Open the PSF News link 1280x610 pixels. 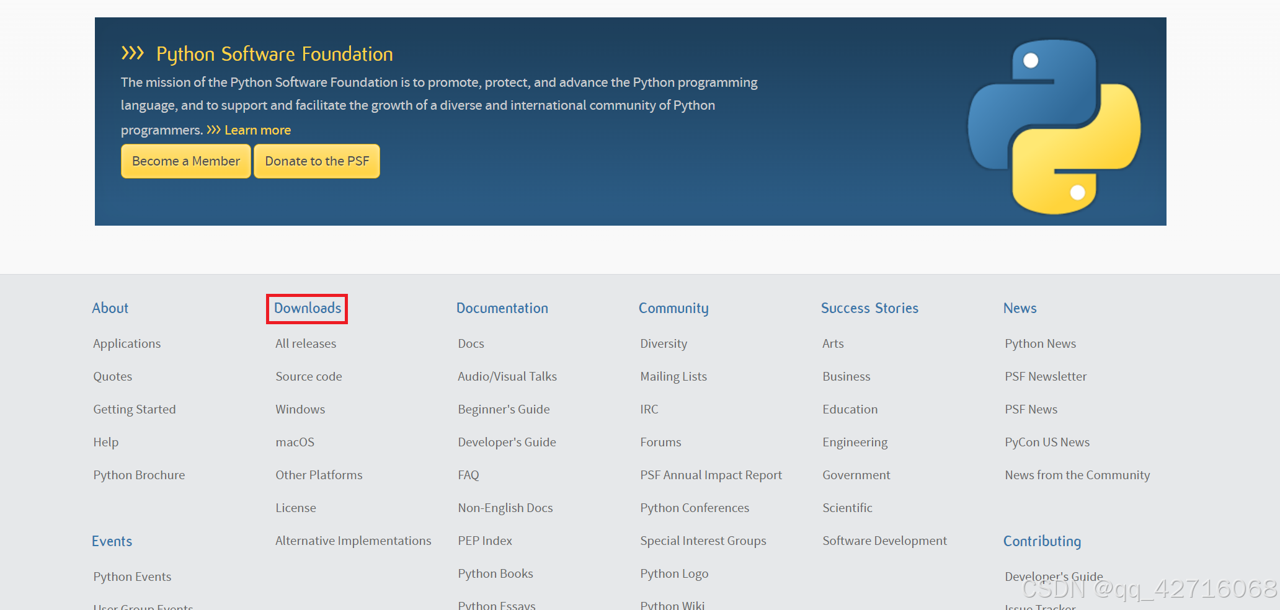[1031, 409]
